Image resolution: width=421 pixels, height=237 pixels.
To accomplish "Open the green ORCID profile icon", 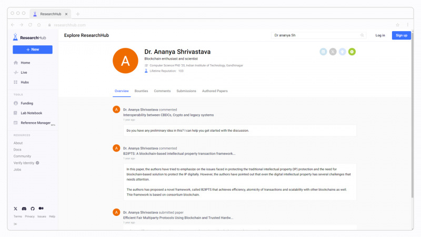I will coord(352,52).
